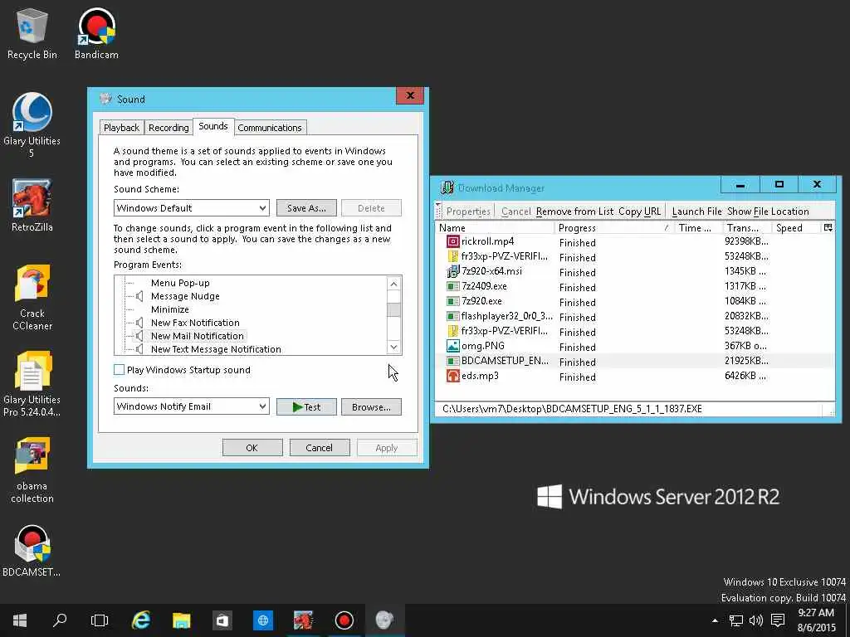Click Copy URL in Download Manager
Image resolution: width=850 pixels, height=637 pixels.
point(640,212)
